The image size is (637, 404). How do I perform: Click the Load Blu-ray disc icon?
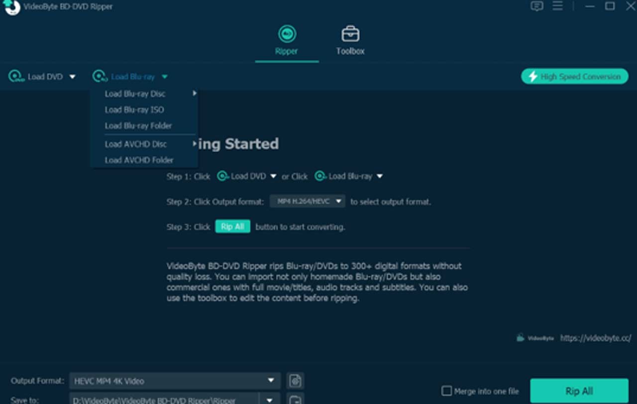pyautogui.click(x=100, y=77)
